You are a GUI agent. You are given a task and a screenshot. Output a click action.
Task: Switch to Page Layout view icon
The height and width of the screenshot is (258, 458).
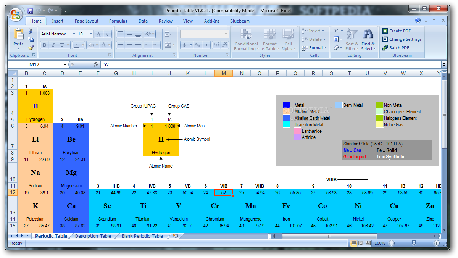coord(361,243)
